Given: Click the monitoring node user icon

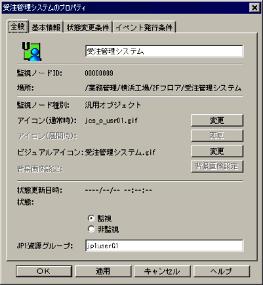Looking at the screenshot, I should (x=31, y=51).
